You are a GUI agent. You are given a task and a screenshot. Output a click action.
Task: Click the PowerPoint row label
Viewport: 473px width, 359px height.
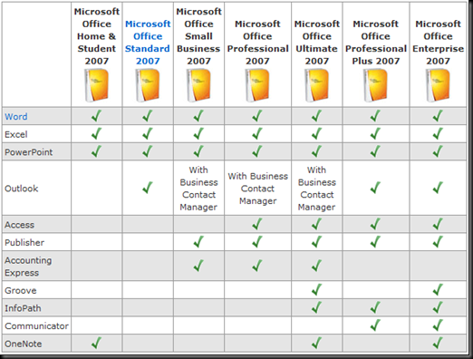point(29,152)
